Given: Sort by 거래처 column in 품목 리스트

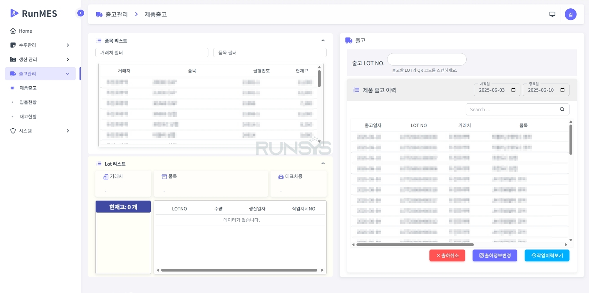Looking at the screenshot, I should pos(124,71).
